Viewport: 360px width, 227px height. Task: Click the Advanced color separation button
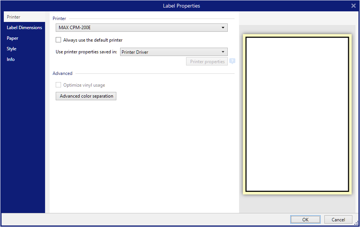click(x=86, y=96)
